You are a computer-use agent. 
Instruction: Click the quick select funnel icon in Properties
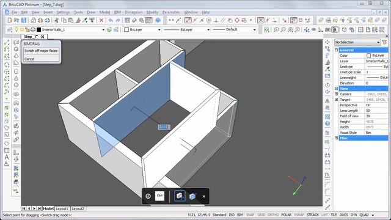point(385,42)
